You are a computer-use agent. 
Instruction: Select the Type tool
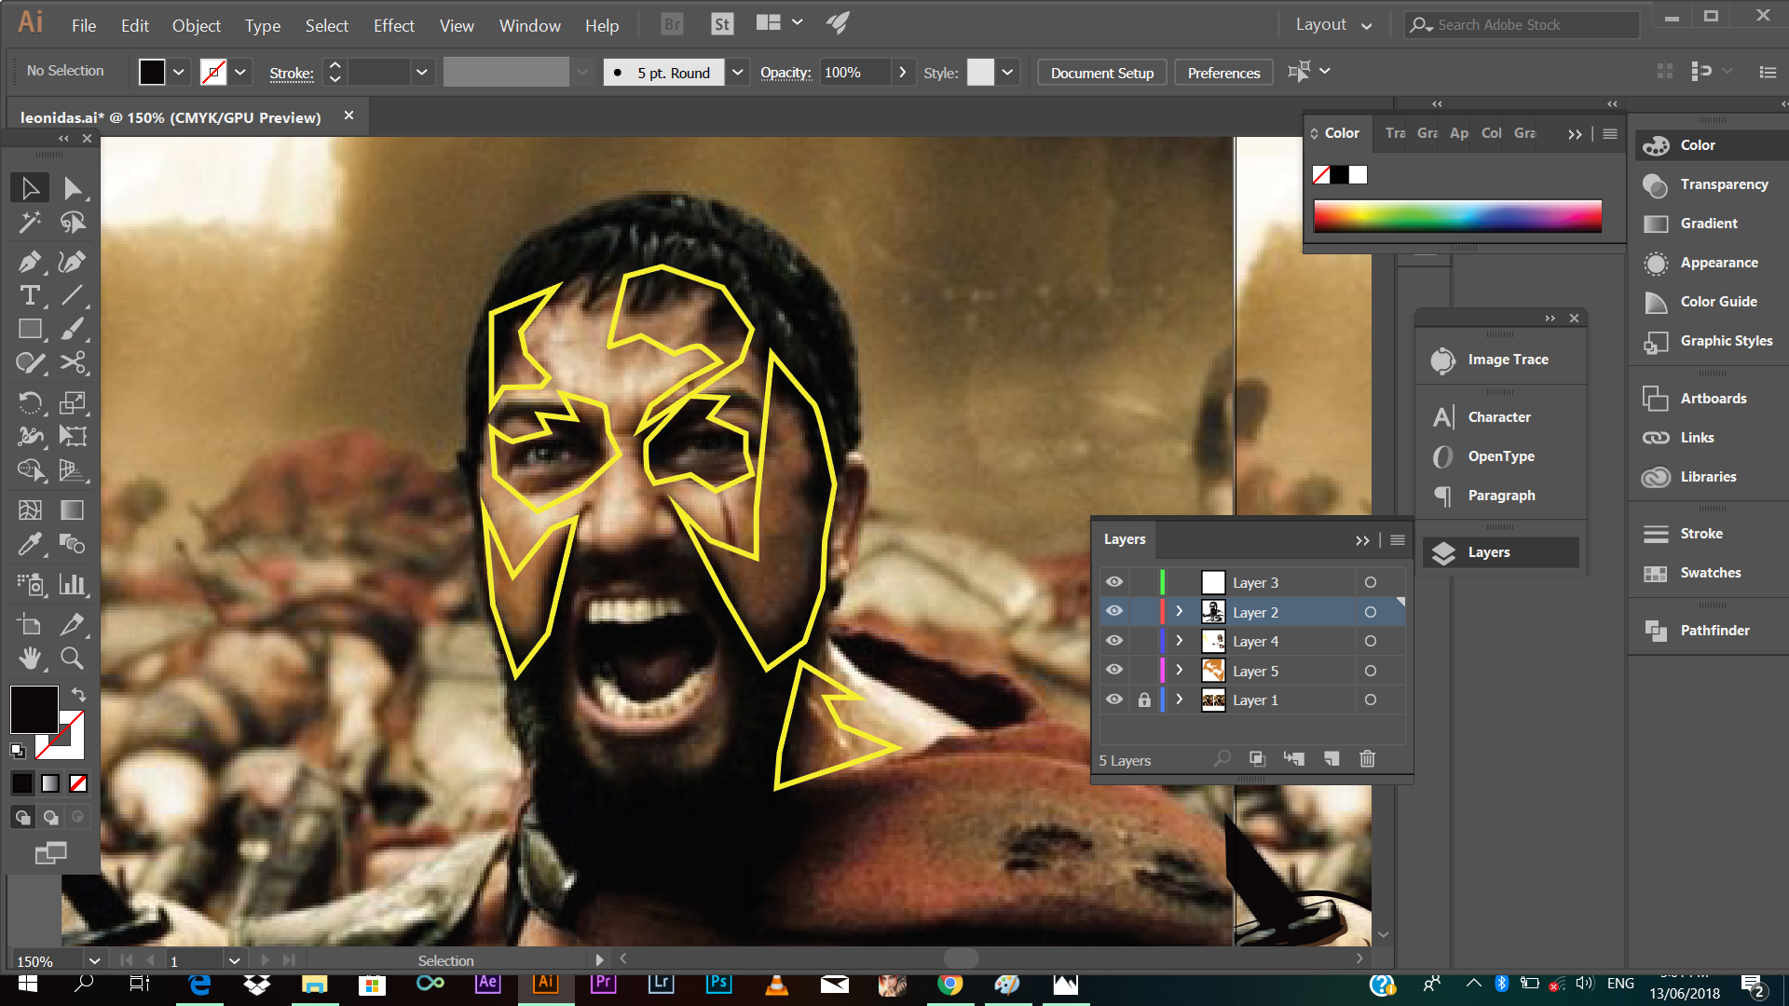point(30,296)
